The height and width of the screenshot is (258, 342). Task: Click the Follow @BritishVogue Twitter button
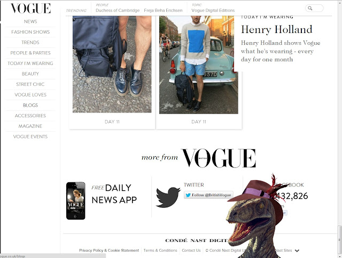(x=208, y=195)
